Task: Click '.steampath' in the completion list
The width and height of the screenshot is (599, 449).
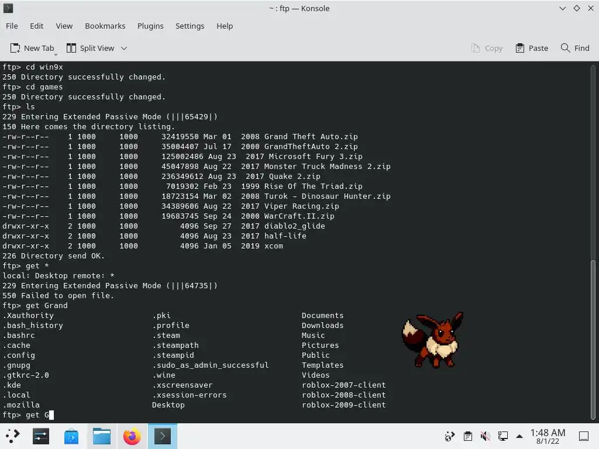Action: [x=175, y=345]
